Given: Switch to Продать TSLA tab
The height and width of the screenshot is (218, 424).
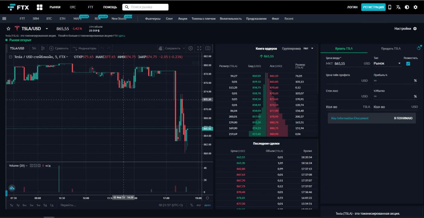Looking at the screenshot, I should coord(391,48).
